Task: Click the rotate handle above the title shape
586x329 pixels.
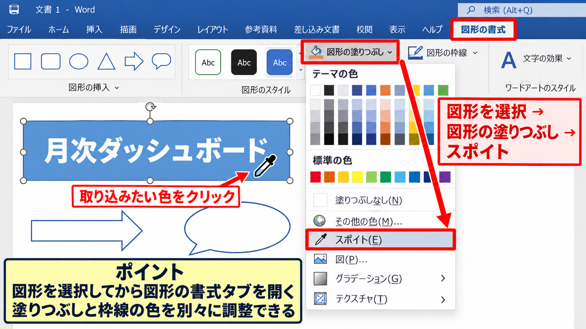Action: tap(150, 107)
